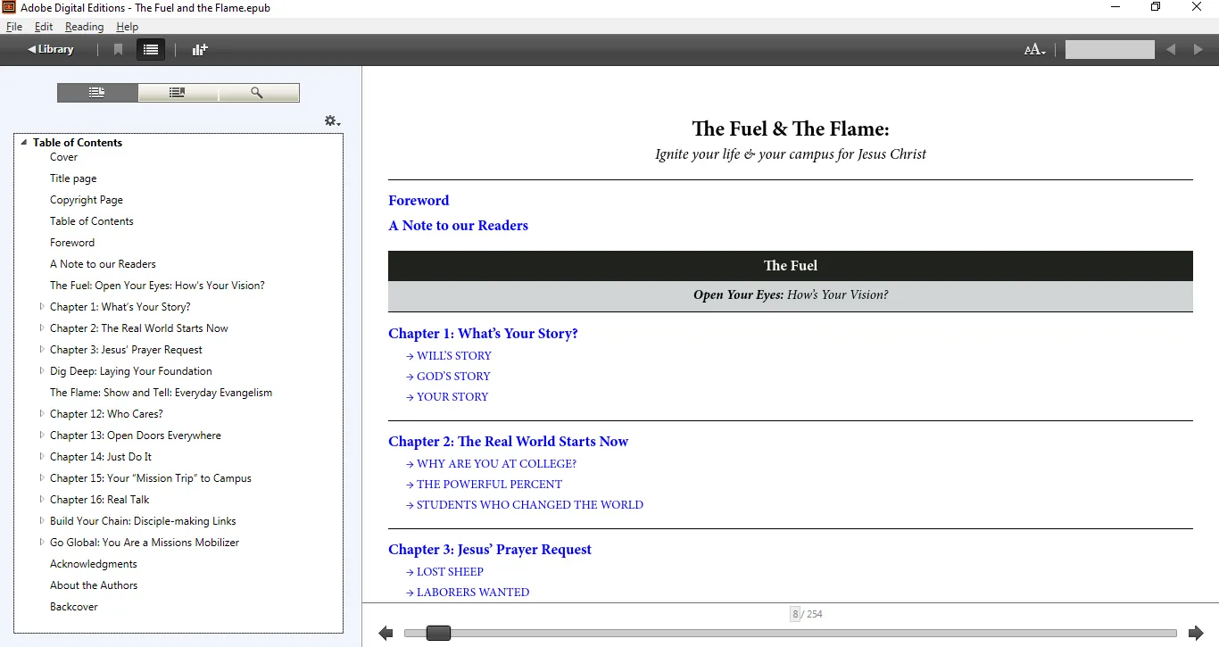Go to previous page with left arrow
1219x647 pixels.
click(x=386, y=633)
